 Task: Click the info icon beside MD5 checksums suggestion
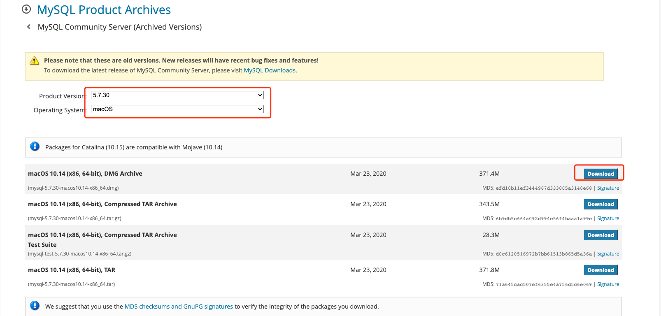35,306
